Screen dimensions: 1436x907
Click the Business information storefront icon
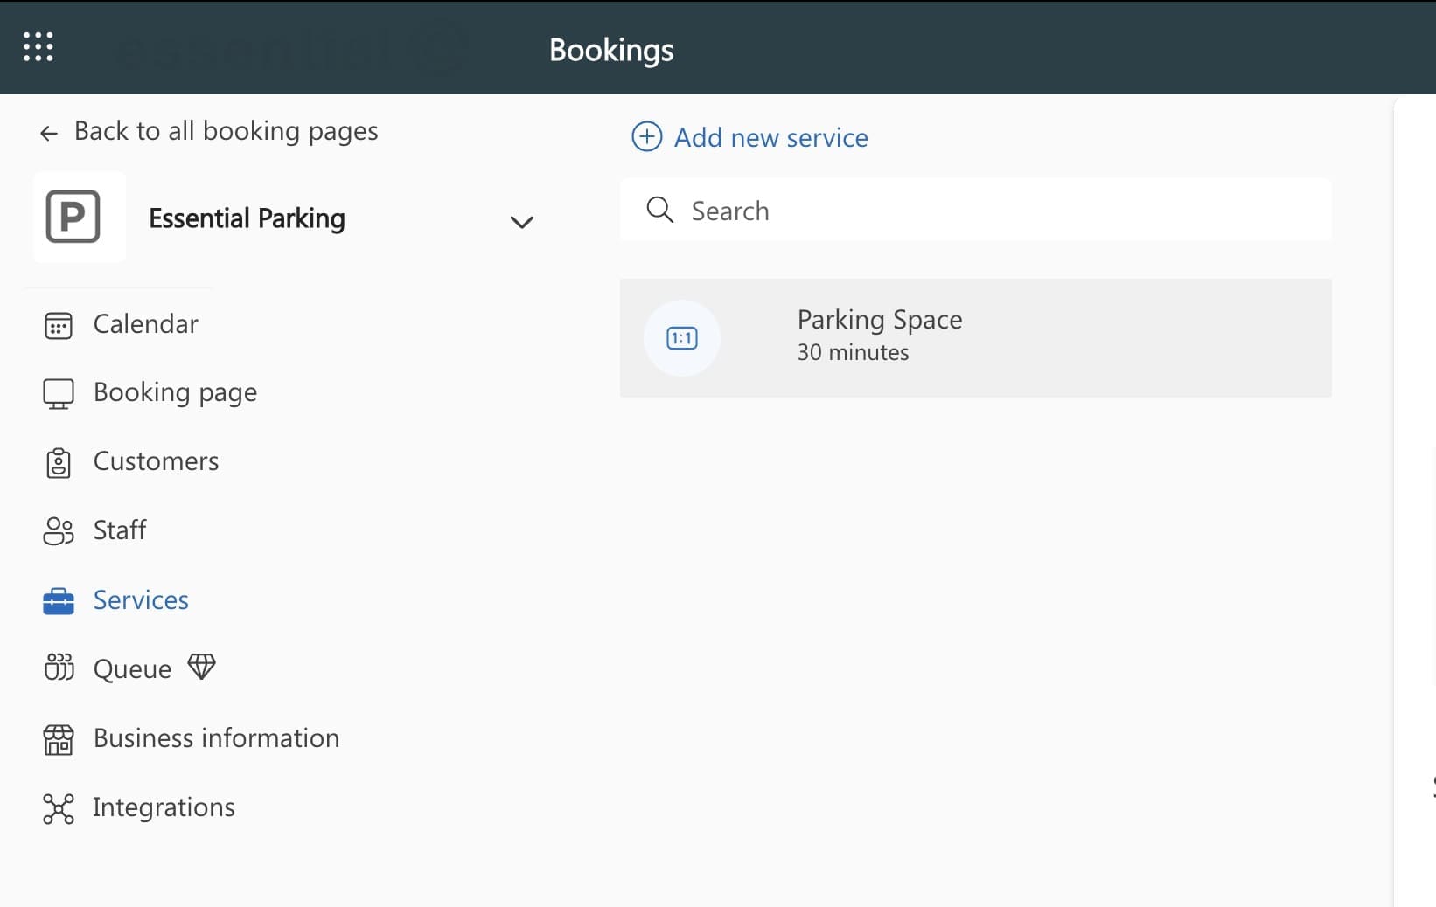(59, 739)
